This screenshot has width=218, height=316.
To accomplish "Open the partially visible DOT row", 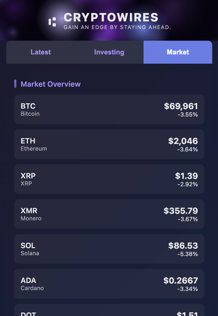I will (x=109, y=312).
